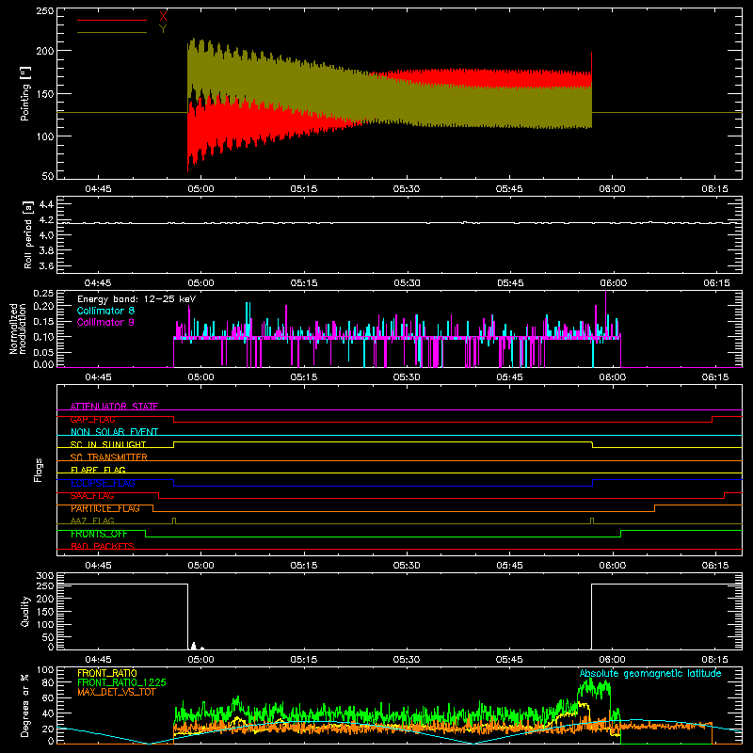This screenshot has width=753, height=753.
Task: Select the BAD_PACKETS flag label
Action: click(x=103, y=546)
